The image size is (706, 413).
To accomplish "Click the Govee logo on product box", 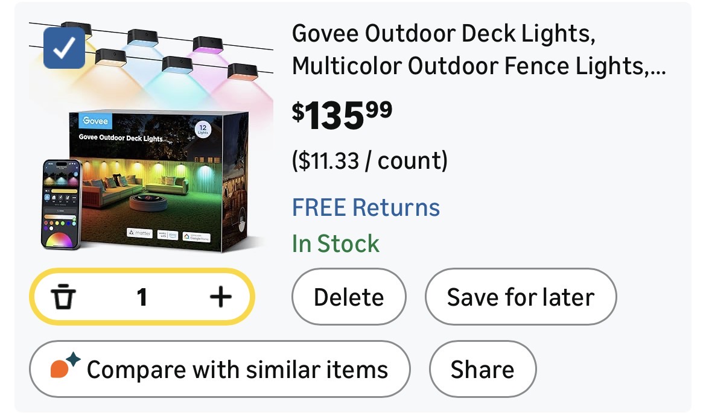I will point(96,121).
